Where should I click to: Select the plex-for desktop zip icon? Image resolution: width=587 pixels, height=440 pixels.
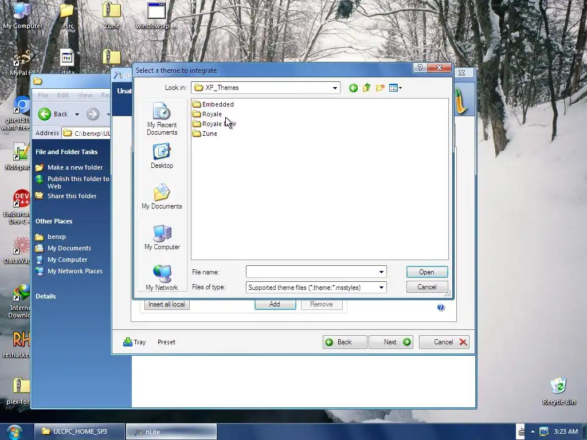(x=19, y=391)
